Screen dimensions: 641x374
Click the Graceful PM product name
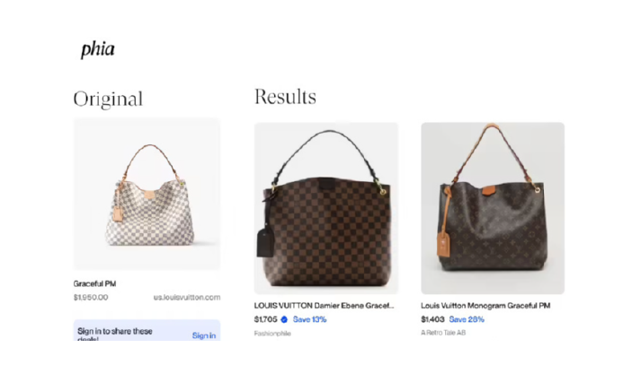[x=94, y=283]
